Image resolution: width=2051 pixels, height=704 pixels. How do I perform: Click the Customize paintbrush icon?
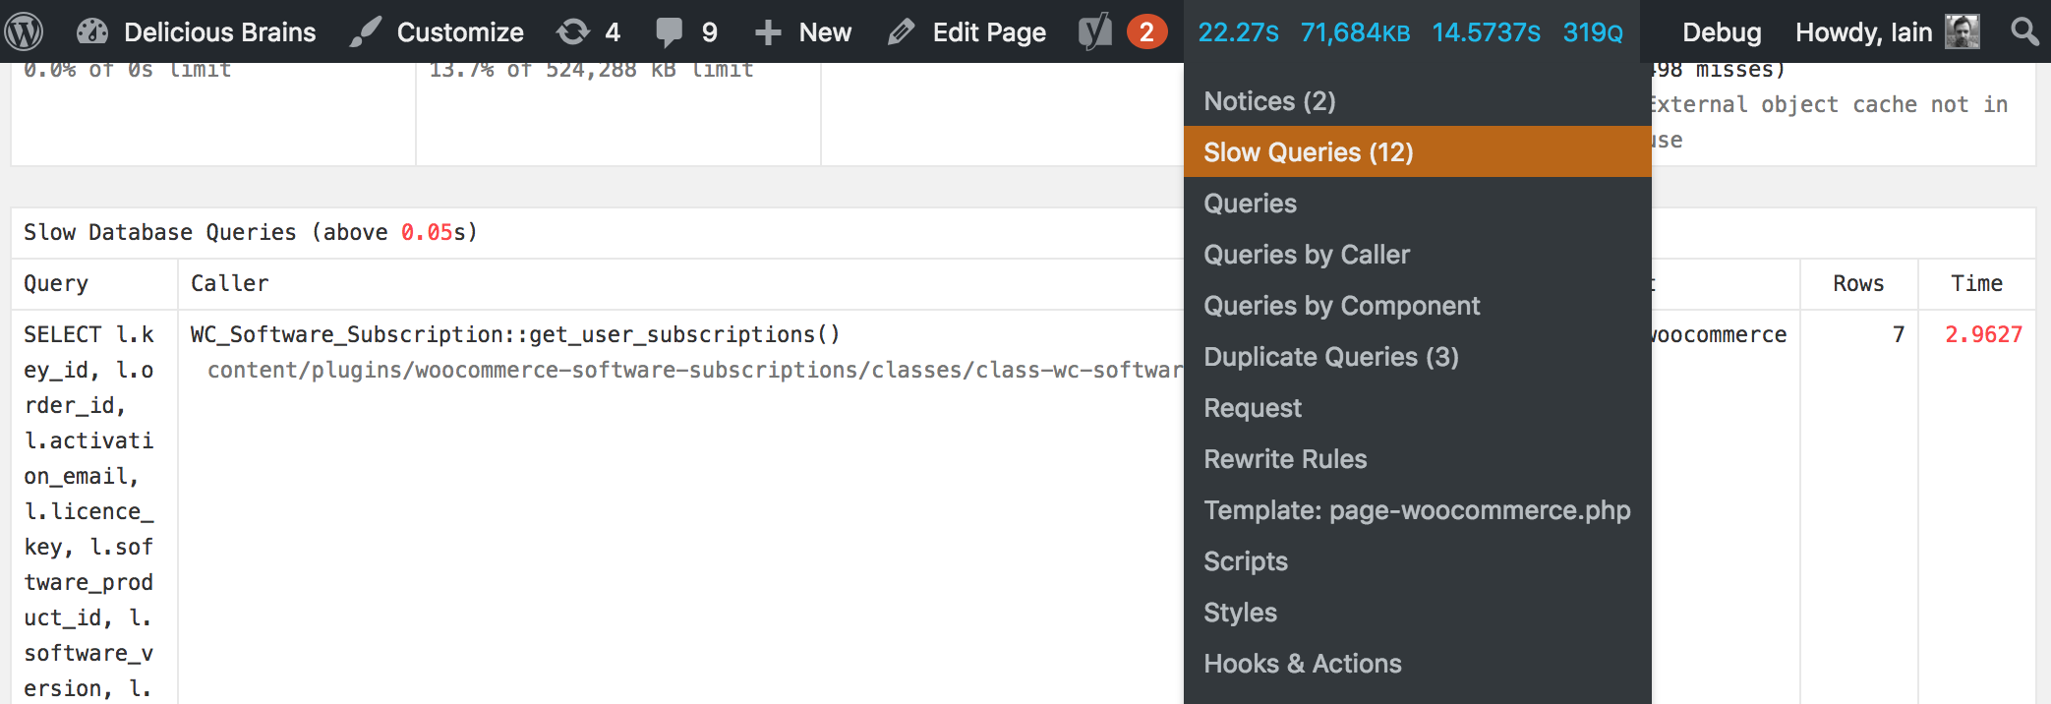[x=365, y=32]
